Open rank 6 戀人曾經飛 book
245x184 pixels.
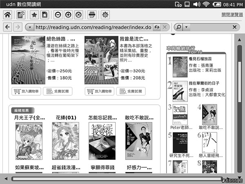209,143
